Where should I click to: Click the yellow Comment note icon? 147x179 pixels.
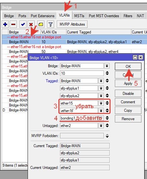pyautogui.click(x=41, y=24)
